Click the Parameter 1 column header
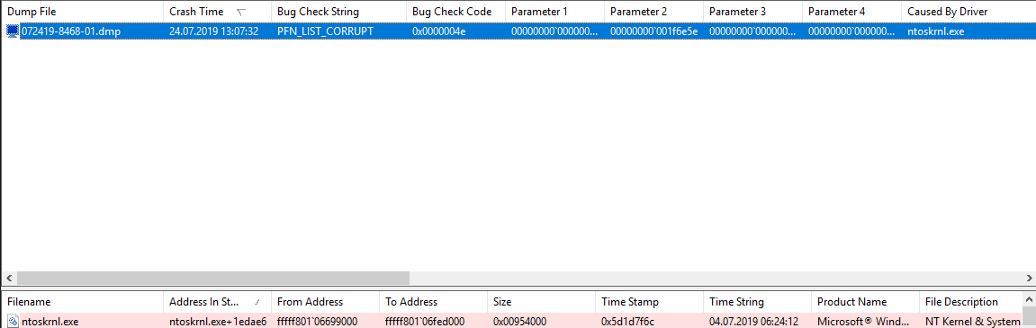The height and width of the screenshot is (328, 1036). coord(555,11)
